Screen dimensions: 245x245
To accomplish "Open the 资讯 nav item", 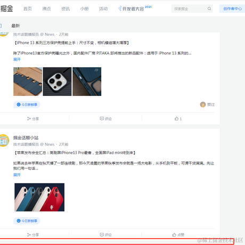I will click(x=66, y=9).
